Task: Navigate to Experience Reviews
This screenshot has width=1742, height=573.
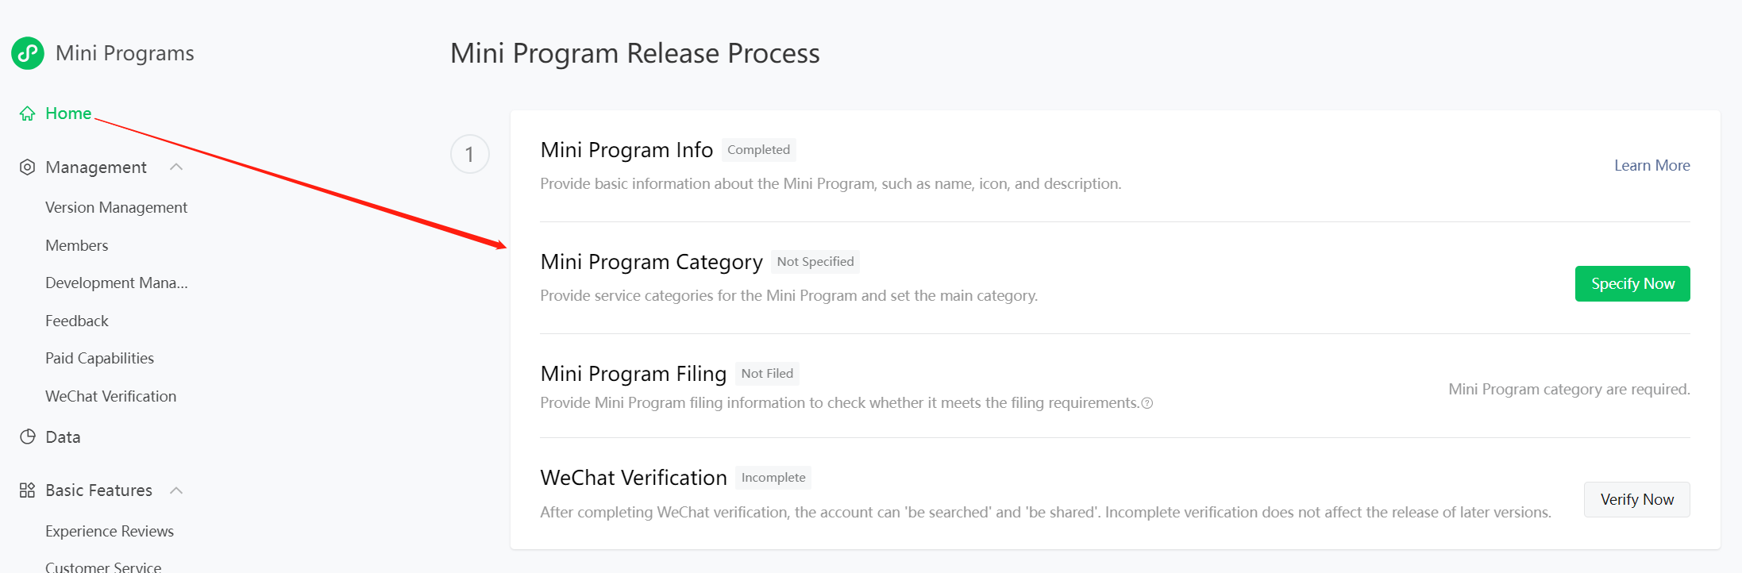Action: 110,531
